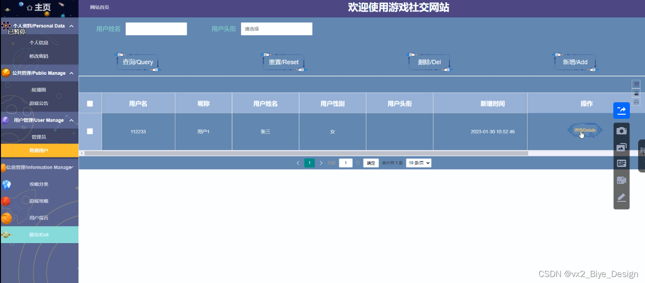Click the 张三 name cell
645x283 pixels.
pos(265,132)
